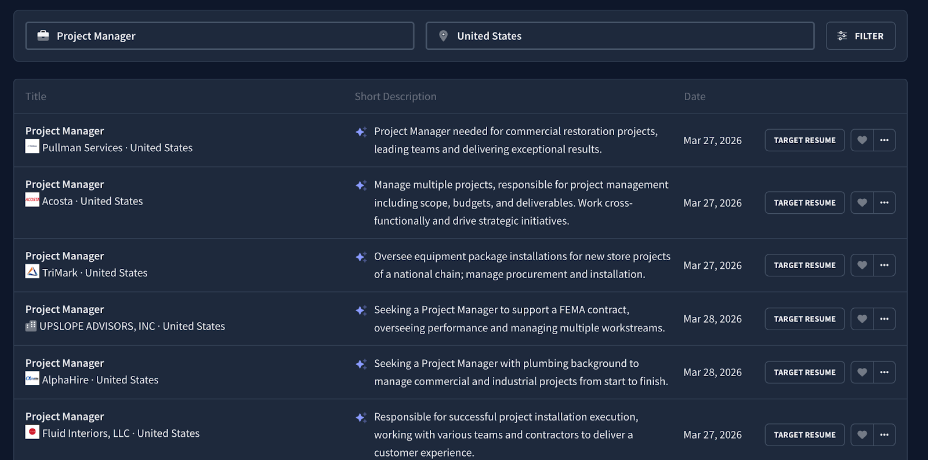Image resolution: width=928 pixels, height=460 pixels.
Task: Target resume for the Fluid Interiors job
Action: [804, 435]
